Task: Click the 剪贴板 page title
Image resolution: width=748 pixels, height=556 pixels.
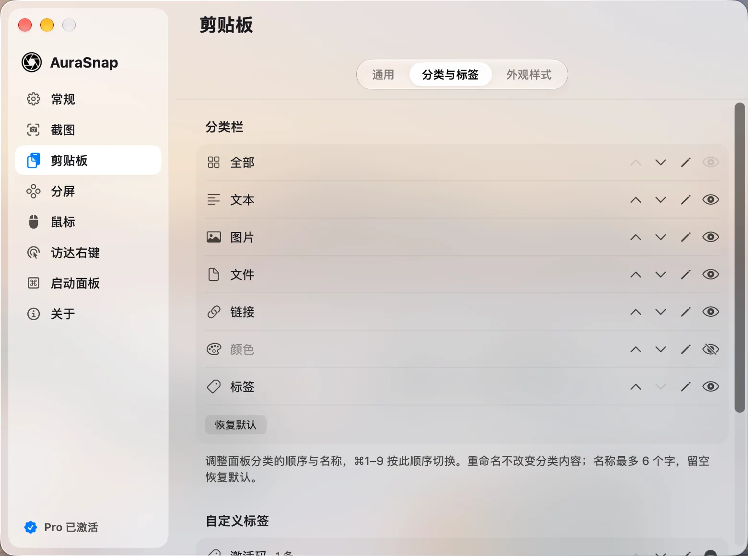Action: [x=226, y=25]
